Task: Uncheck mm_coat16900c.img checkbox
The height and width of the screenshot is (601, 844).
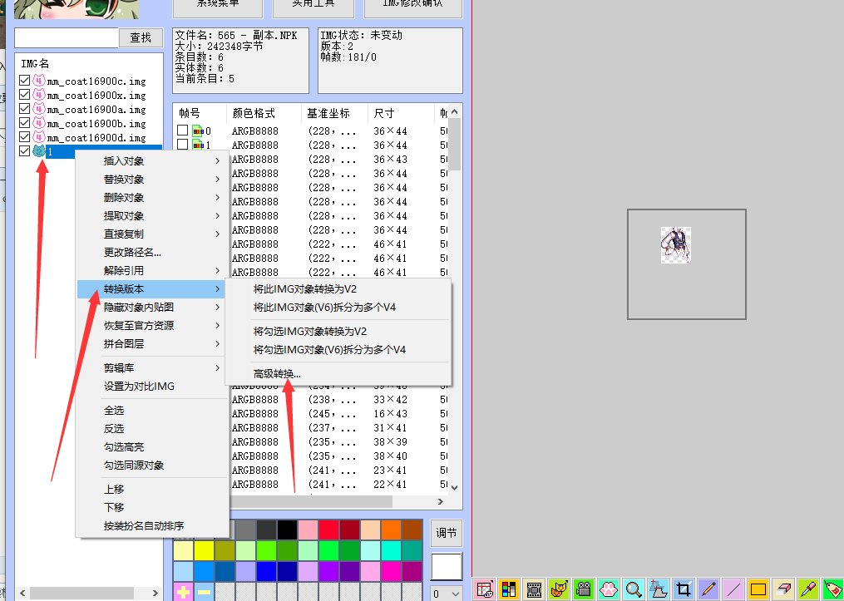Action: coord(24,81)
